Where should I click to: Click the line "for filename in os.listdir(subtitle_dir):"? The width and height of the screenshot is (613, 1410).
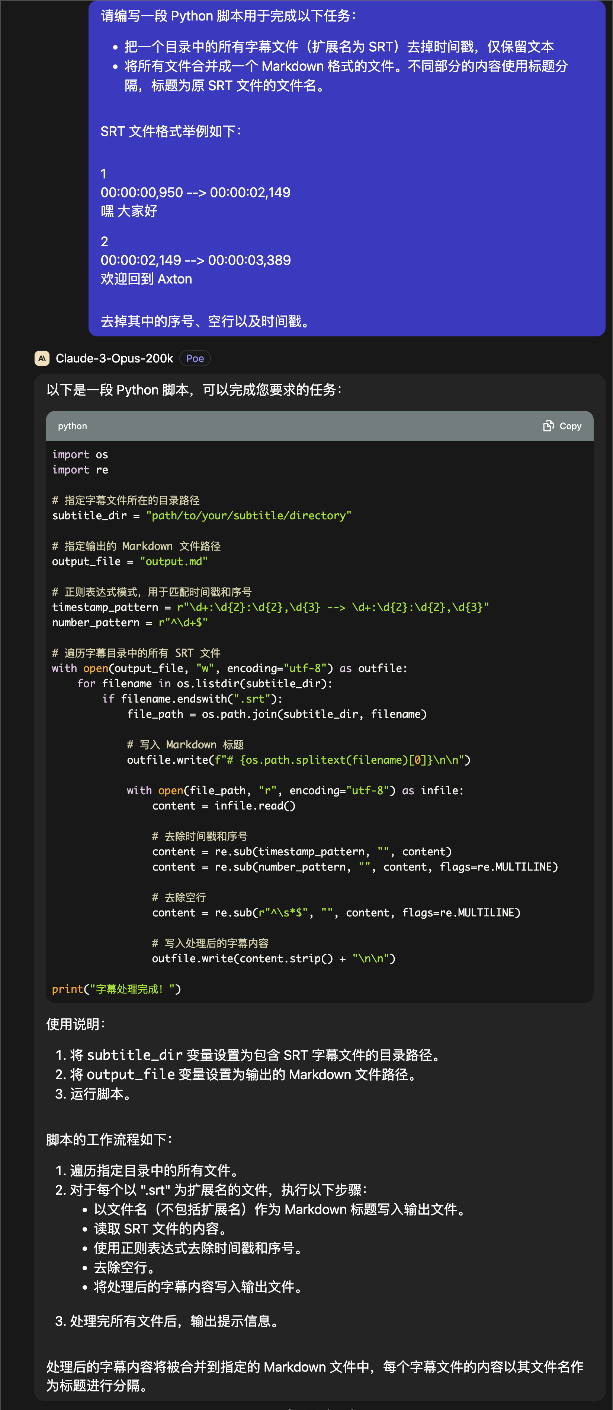point(205,684)
